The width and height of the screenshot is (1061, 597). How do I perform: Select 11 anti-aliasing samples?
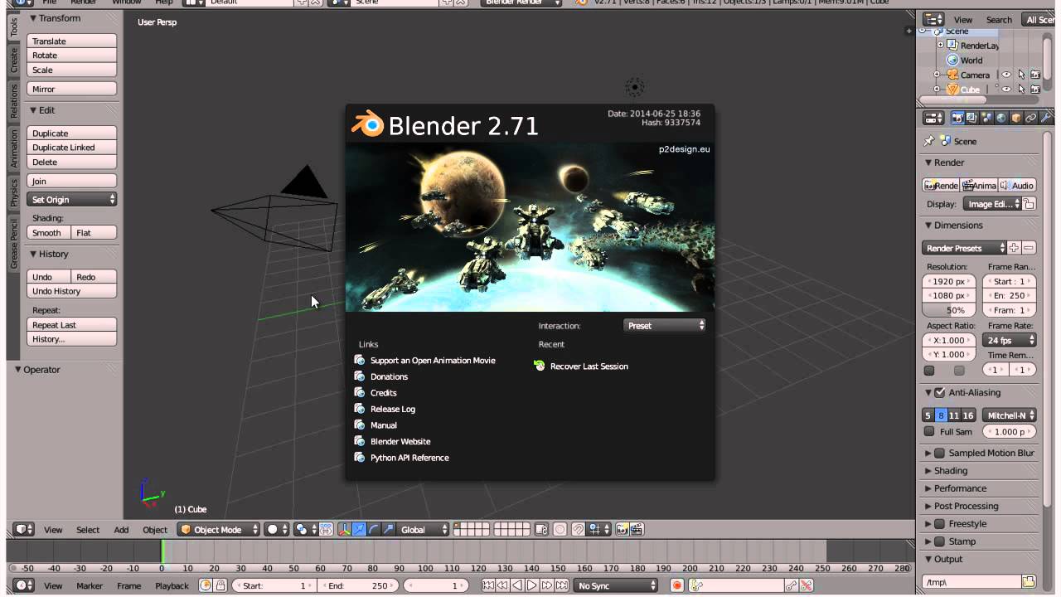click(954, 415)
